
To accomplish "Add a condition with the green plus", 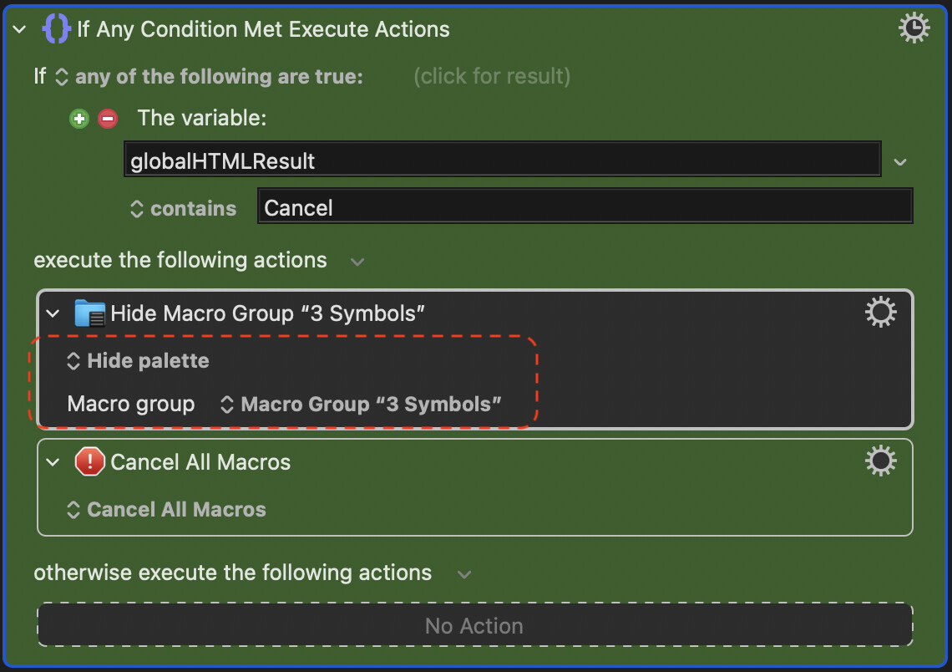I will point(79,119).
